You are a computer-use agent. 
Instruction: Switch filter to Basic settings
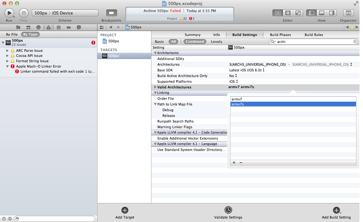coord(159,42)
